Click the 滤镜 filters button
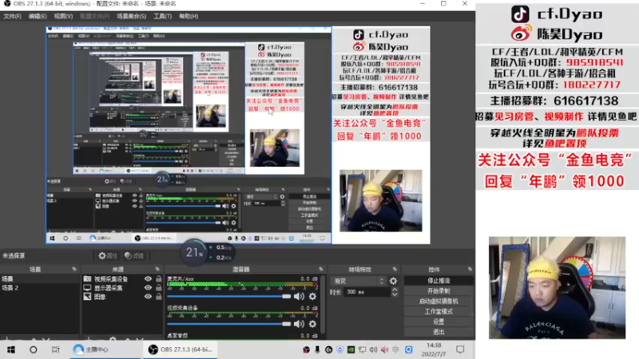The image size is (639, 359). click(x=134, y=255)
